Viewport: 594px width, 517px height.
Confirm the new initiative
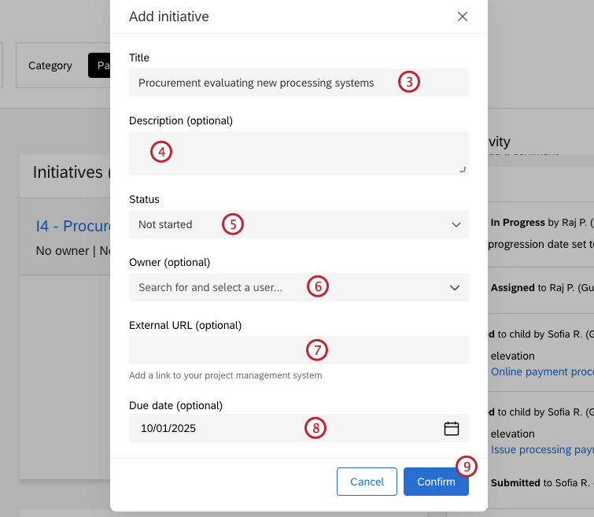[x=436, y=482]
